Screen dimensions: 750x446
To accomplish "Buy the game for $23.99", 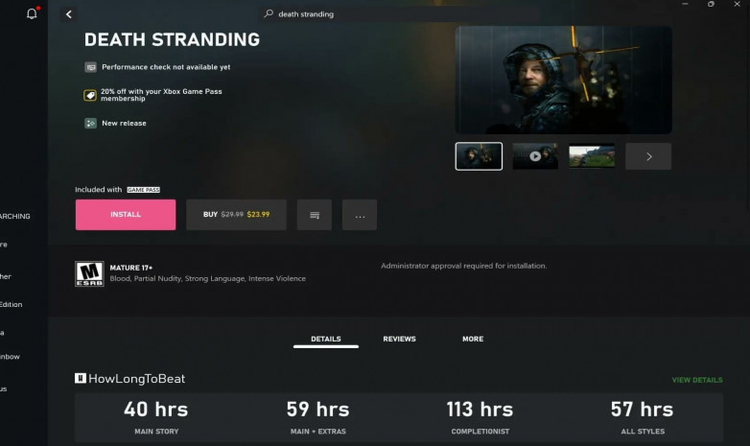I will [x=236, y=215].
